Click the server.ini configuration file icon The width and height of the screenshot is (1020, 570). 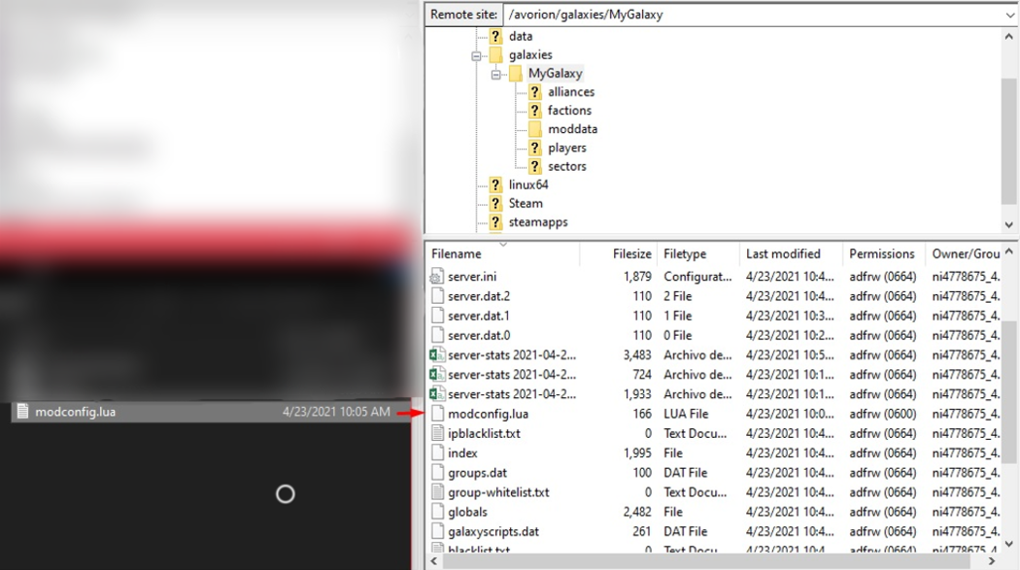[x=436, y=277]
